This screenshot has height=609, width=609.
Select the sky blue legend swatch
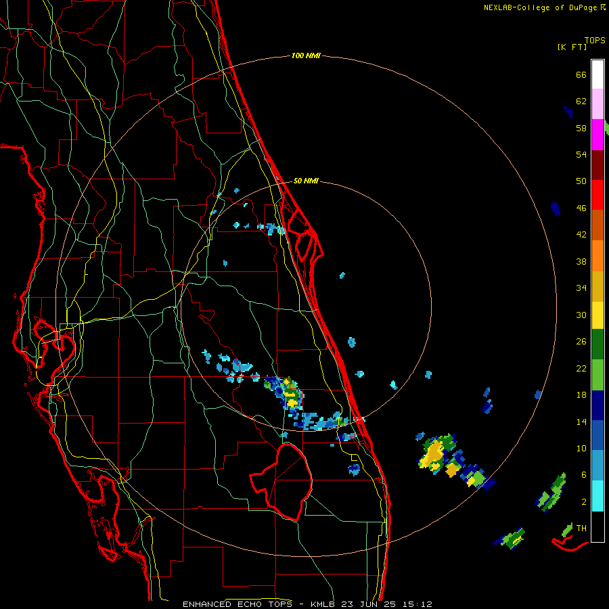coord(597,466)
